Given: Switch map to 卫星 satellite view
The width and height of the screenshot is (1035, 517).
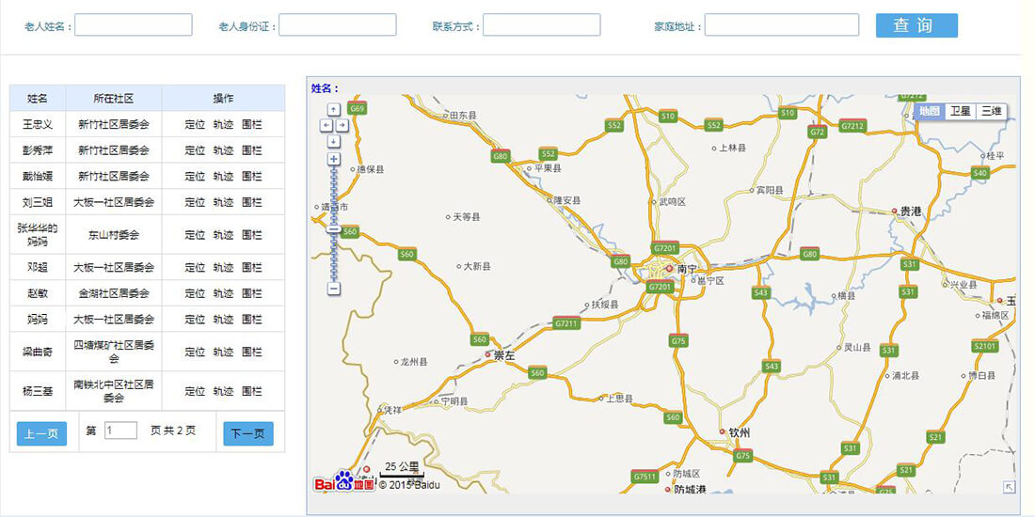Looking at the screenshot, I should click(960, 111).
